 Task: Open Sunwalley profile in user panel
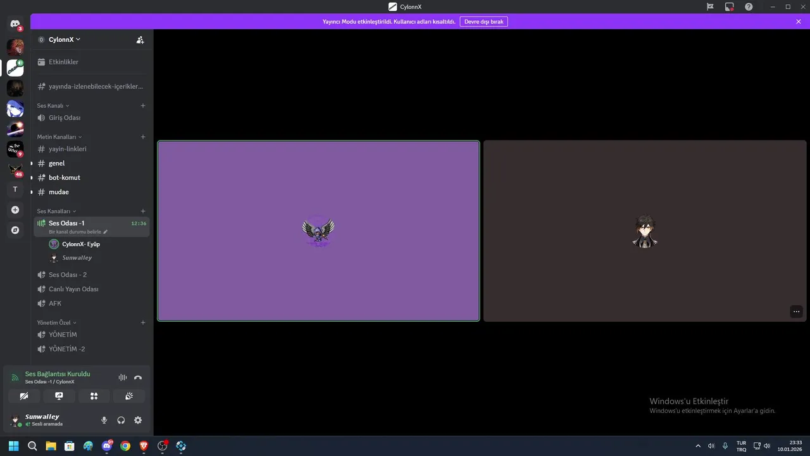point(38,420)
